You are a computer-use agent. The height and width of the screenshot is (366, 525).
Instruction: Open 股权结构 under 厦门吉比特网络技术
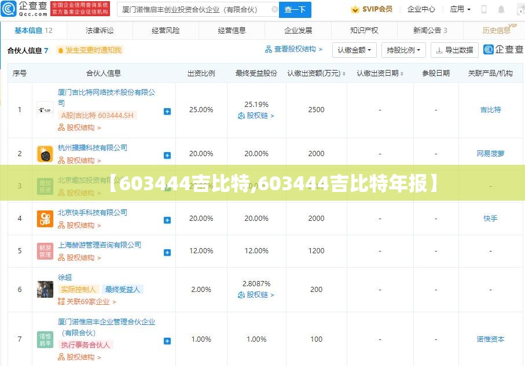click(79, 127)
